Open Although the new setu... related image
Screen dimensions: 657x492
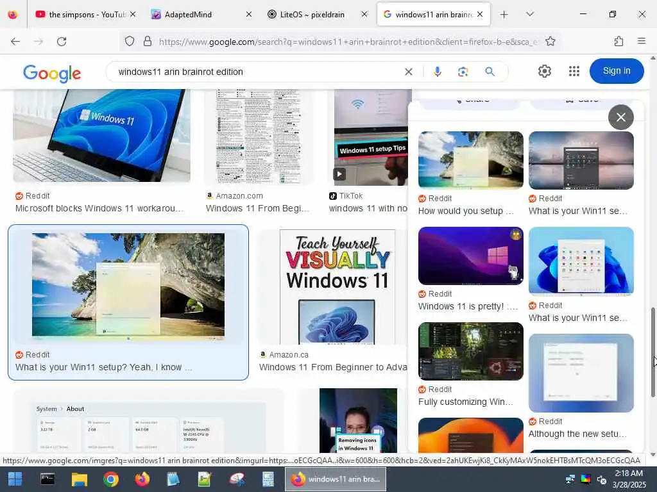(581, 373)
